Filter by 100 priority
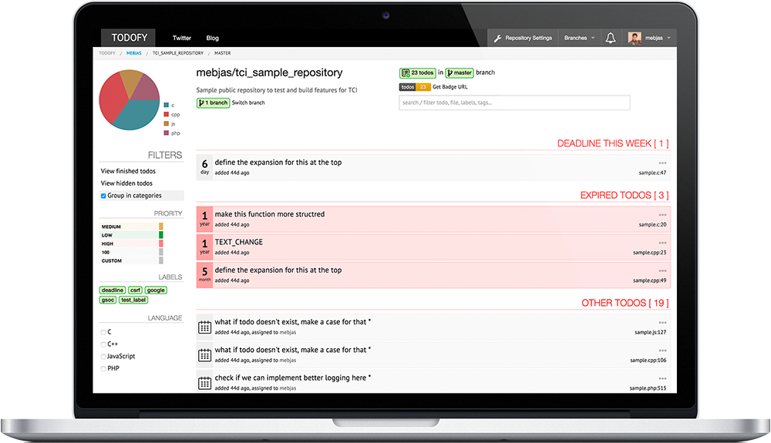Viewport: 771px width, 443px height. click(x=131, y=252)
